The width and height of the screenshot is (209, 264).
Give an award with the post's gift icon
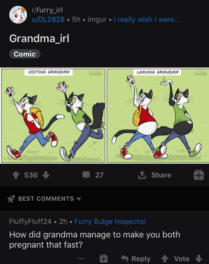(199, 175)
